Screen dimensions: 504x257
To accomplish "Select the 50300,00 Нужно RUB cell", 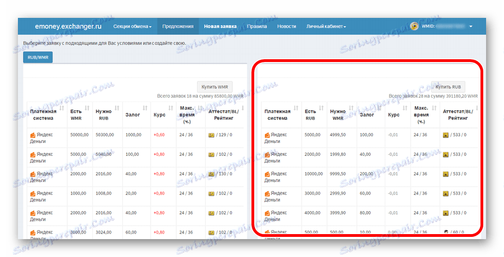I will [105, 135].
